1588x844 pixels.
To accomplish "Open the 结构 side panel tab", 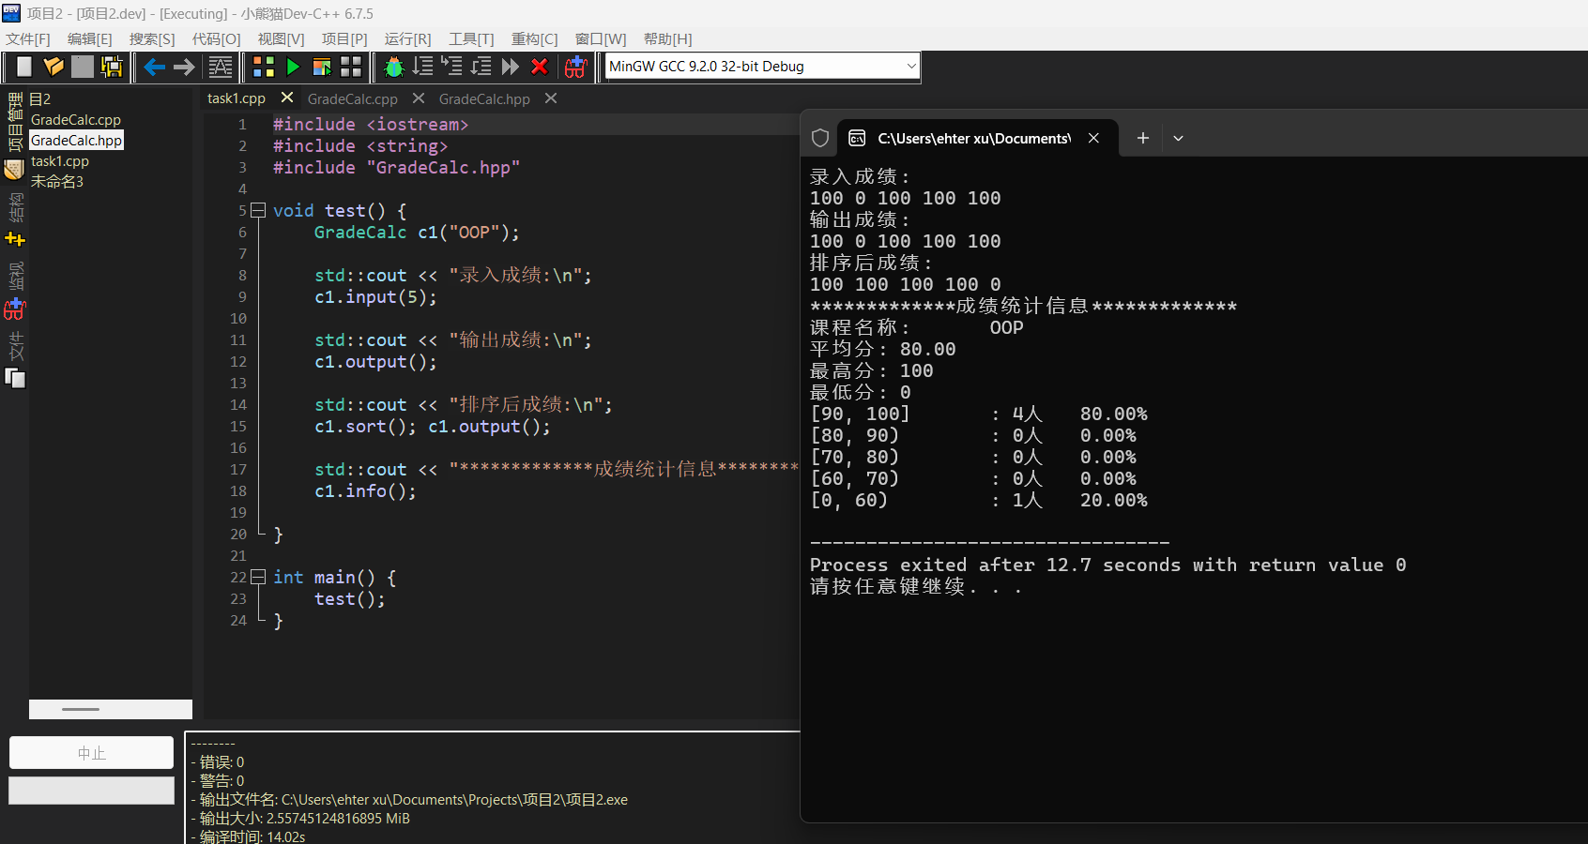I will 15,207.
